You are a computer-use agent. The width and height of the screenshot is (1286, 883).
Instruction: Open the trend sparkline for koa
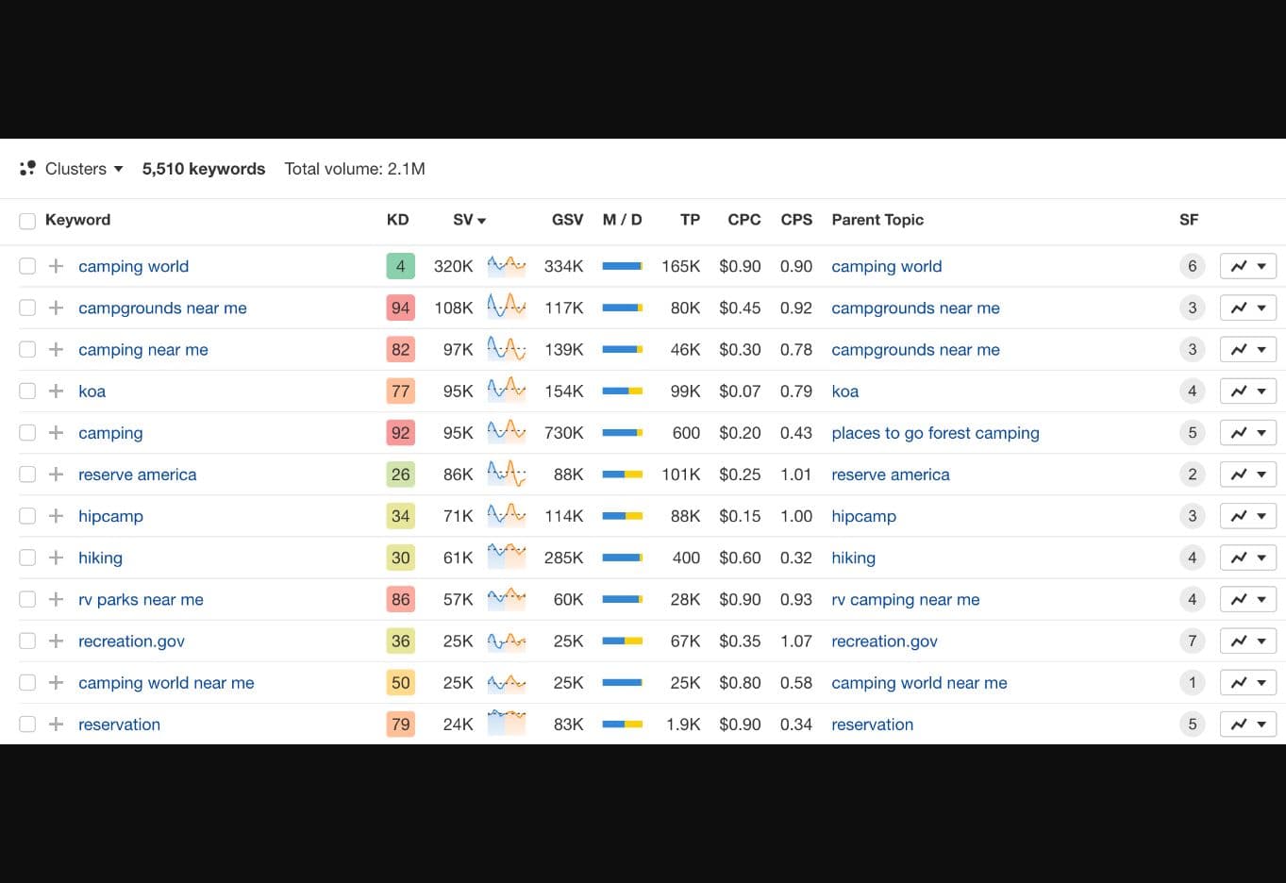[x=507, y=391]
